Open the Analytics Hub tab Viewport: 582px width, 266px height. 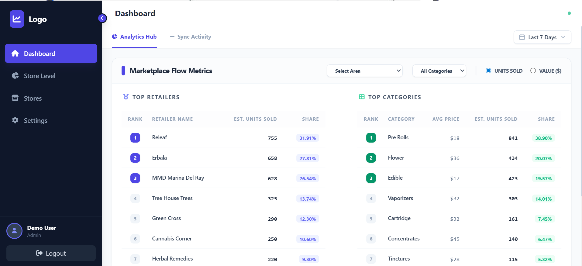coord(134,37)
